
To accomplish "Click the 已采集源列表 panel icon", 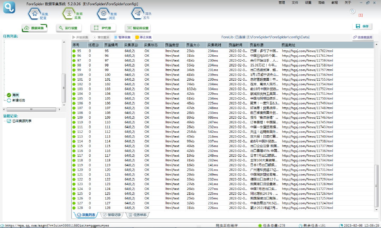I will pyautogui.click(x=9, y=121).
